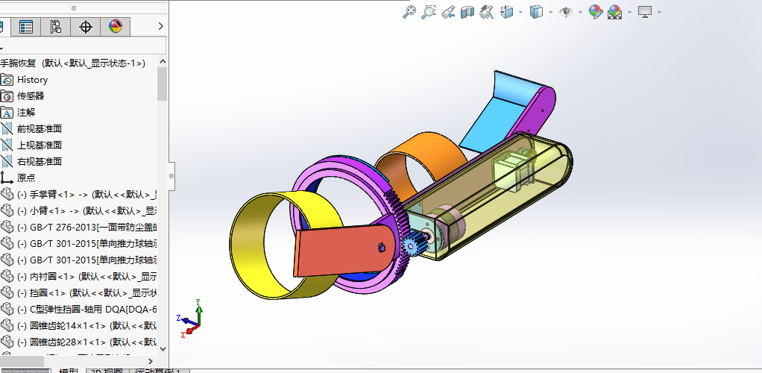The image size is (762, 373).
Task: Click the History folder icon
Action: pyautogui.click(x=7, y=80)
